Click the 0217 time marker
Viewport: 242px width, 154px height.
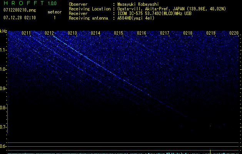tap(165, 33)
